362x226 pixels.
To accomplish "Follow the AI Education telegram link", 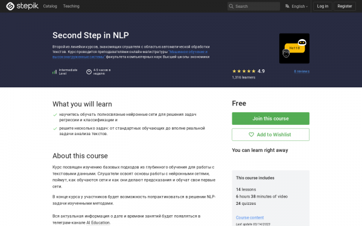I will [x=98, y=222].
